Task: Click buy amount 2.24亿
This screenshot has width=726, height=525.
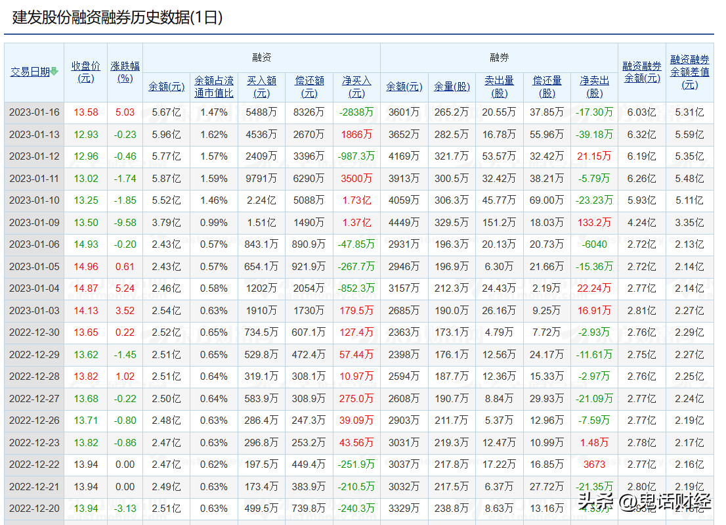Action: click(x=262, y=200)
